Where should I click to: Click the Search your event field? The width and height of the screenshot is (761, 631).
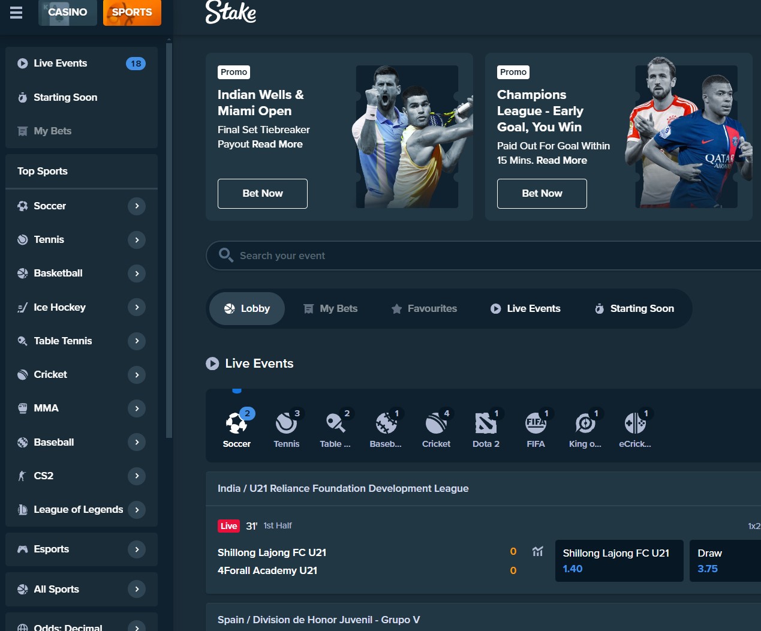point(483,256)
